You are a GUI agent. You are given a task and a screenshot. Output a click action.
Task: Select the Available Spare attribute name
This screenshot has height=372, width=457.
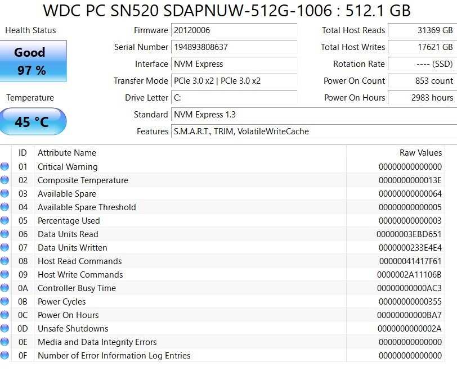pos(67,194)
